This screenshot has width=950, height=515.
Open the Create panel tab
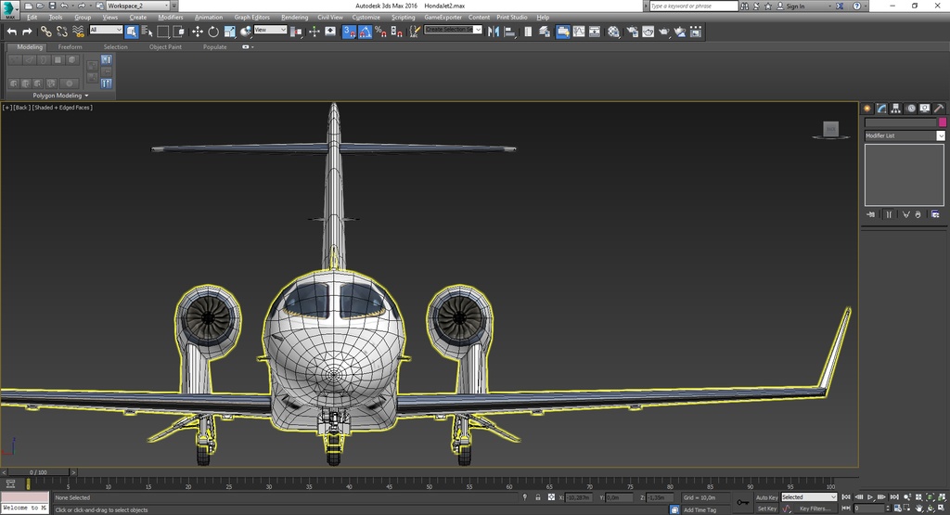click(867, 109)
